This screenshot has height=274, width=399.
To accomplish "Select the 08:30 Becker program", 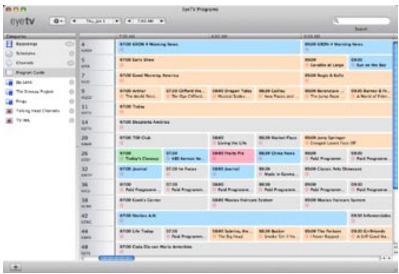I will click(278, 234).
